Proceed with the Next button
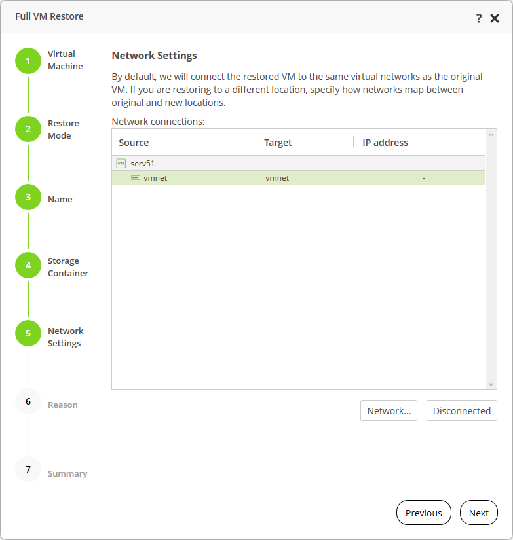This screenshot has height=540, width=513. 478,513
